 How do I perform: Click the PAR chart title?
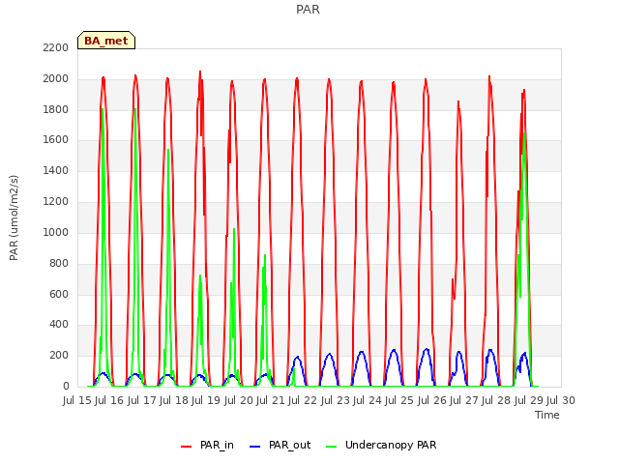pos(308,9)
